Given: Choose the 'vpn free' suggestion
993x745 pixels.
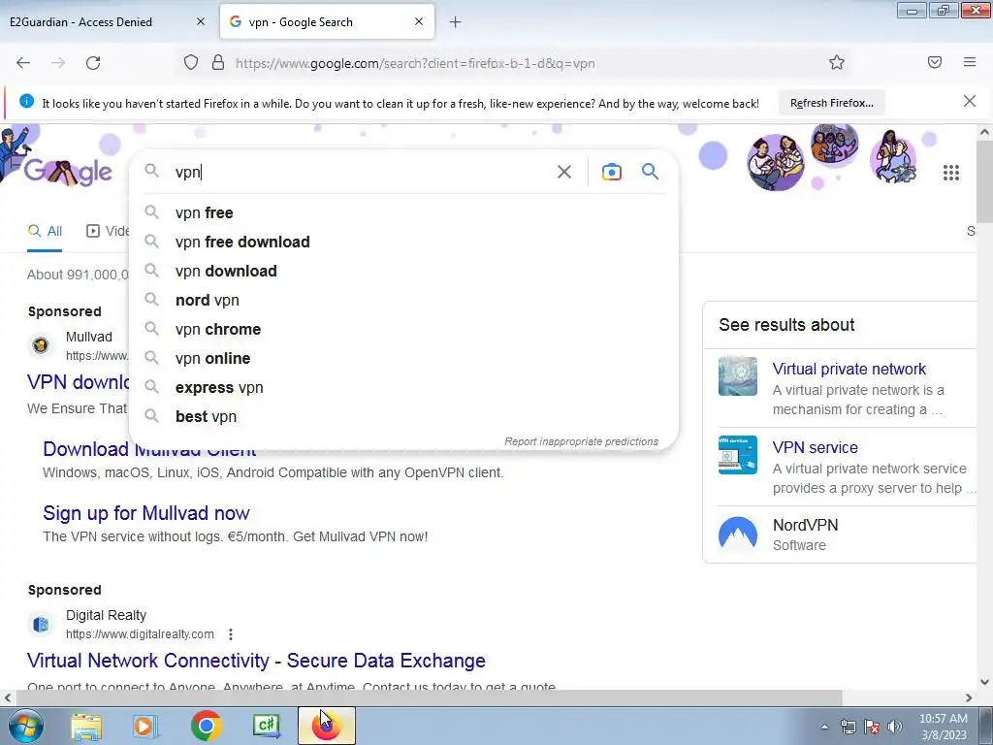Looking at the screenshot, I should click(x=404, y=212).
